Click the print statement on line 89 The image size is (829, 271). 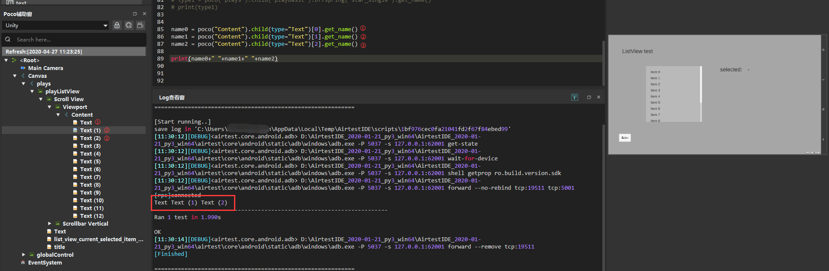[x=224, y=59]
